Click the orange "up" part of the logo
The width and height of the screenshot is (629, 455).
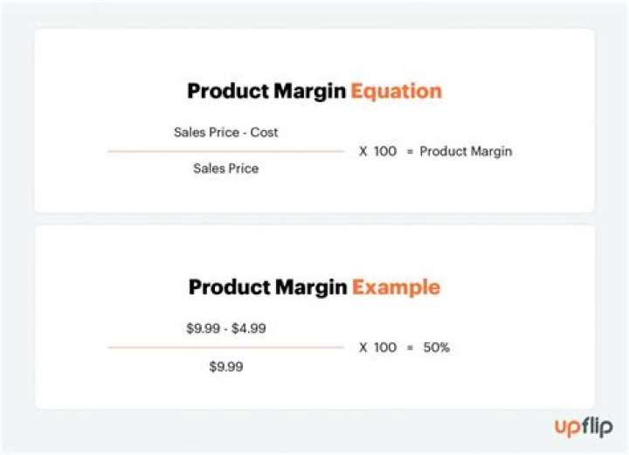point(567,428)
